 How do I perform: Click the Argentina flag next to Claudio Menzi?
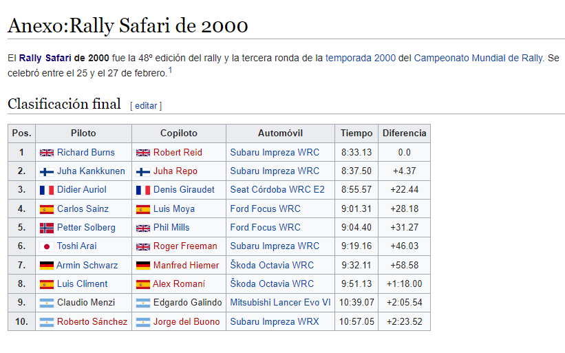[x=47, y=303]
